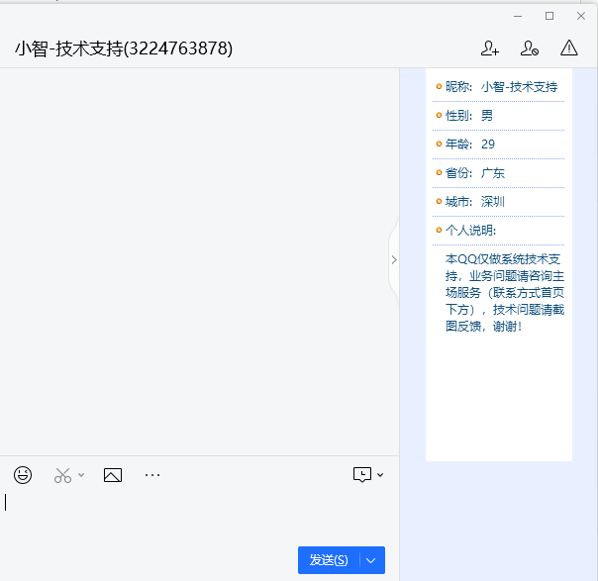Click the 城市: 深圳 row
The width and height of the screenshot is (598, 581).
498,202
